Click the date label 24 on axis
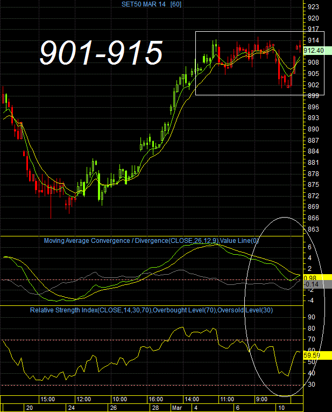 tap(72, 408)
